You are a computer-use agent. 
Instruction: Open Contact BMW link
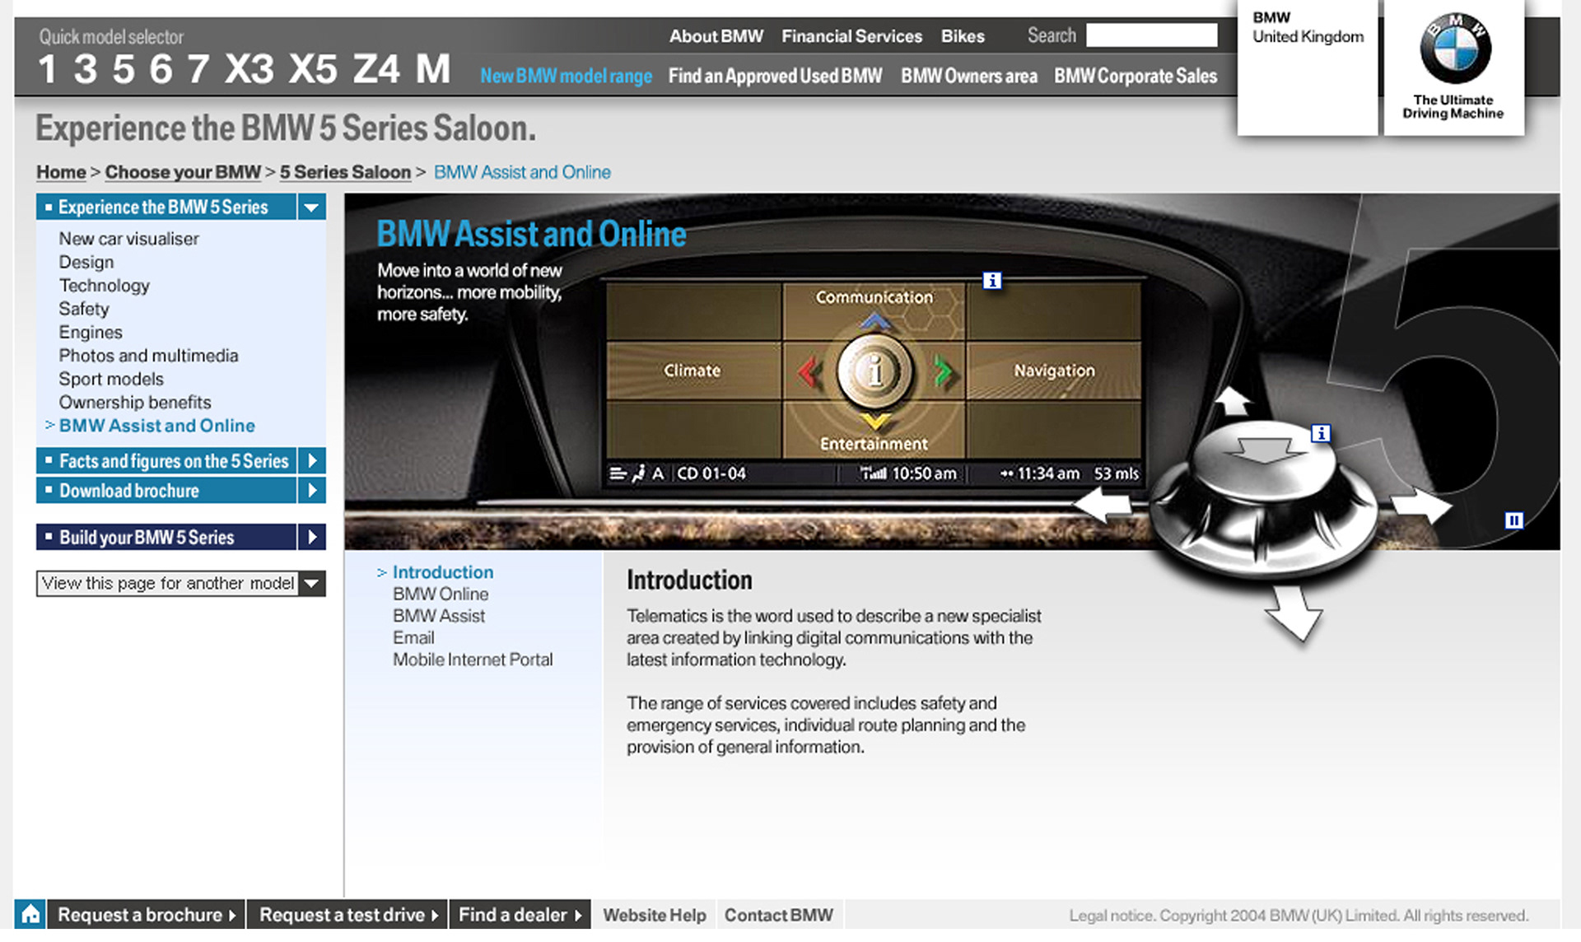click(x=779, y=915)
